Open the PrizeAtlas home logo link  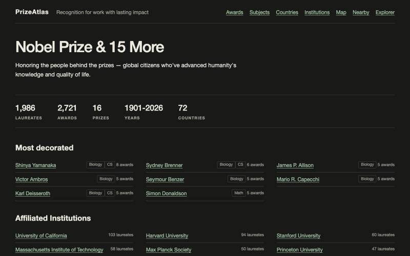32,12
